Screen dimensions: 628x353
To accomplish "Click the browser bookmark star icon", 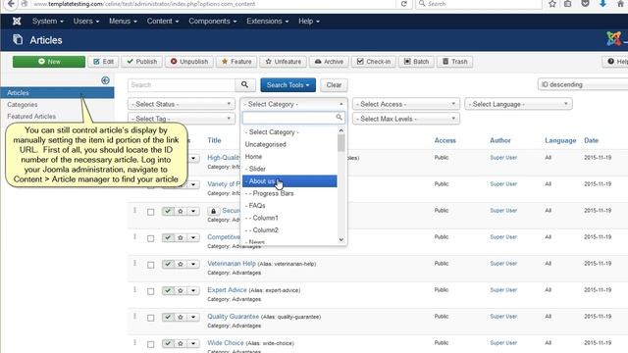I will (x=552, y=4).
